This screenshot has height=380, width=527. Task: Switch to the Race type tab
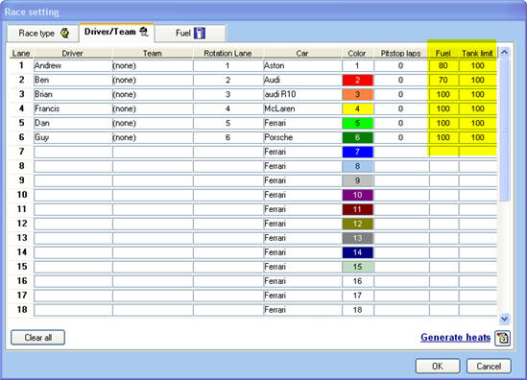43,34
